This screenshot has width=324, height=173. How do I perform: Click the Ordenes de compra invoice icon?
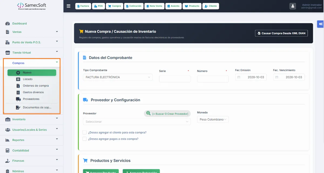tap(18, 86)
